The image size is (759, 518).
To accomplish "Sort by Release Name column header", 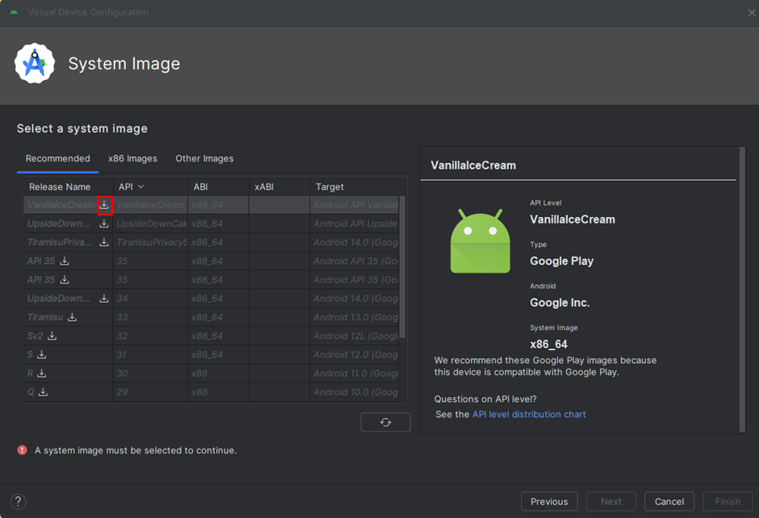I will [x=68, y=186].
